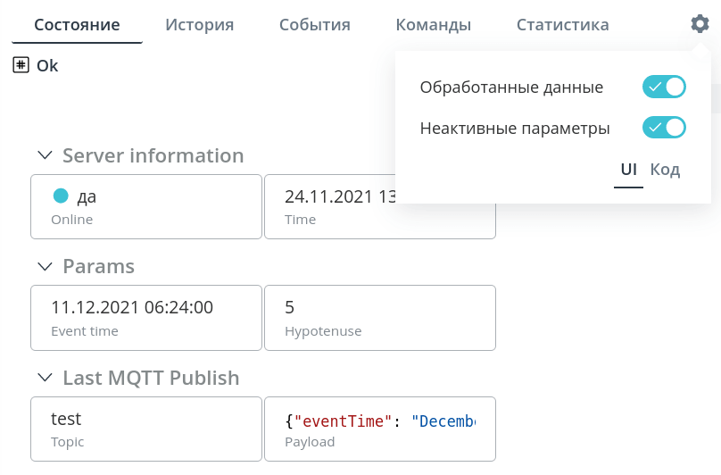Collapse the Params section chevron

pyautogui.click(x=45, y=266)
